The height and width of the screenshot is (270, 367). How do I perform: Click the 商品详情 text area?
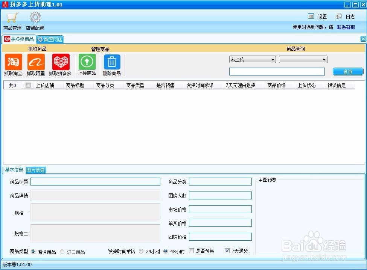[96, 196]
